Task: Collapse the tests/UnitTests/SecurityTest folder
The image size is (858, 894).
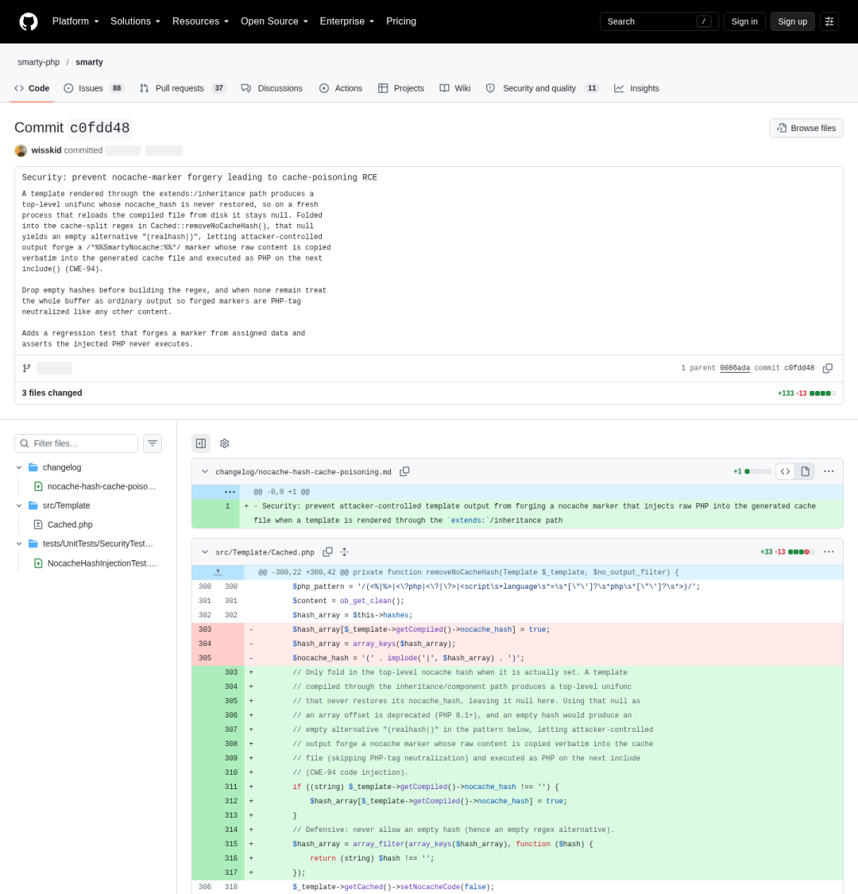Action: tap(19, 544)
